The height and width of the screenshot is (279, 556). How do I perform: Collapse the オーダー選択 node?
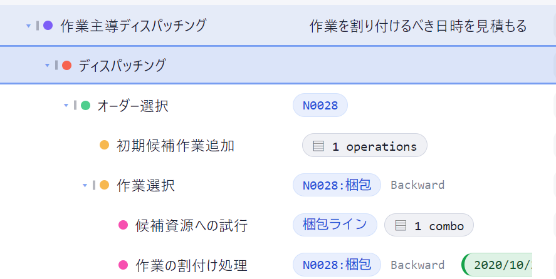click(66, 106)
